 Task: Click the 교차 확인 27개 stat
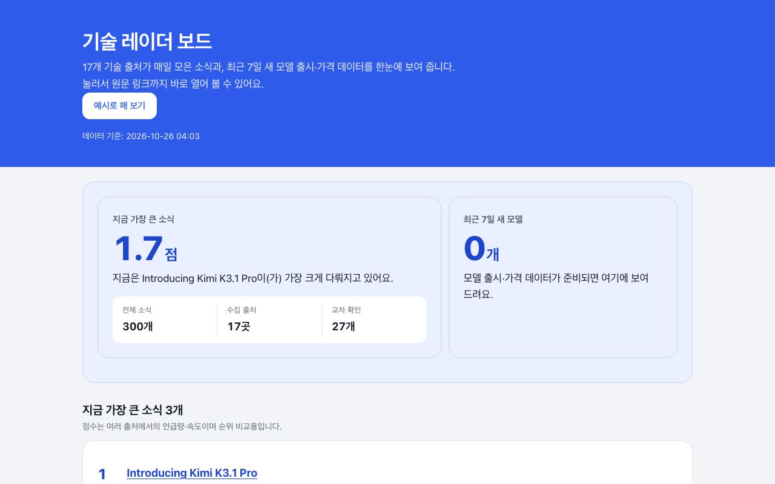[x=374, y=319]
